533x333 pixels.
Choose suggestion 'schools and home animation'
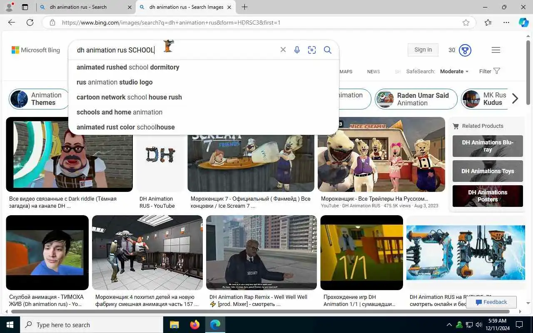tap(204, 112)
